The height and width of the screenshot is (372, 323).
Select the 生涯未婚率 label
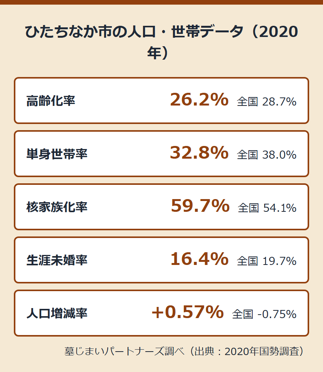click(57, 260)
